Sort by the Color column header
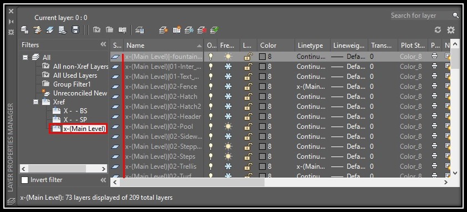Screen dimensions: 467x212 coord(276,46)
